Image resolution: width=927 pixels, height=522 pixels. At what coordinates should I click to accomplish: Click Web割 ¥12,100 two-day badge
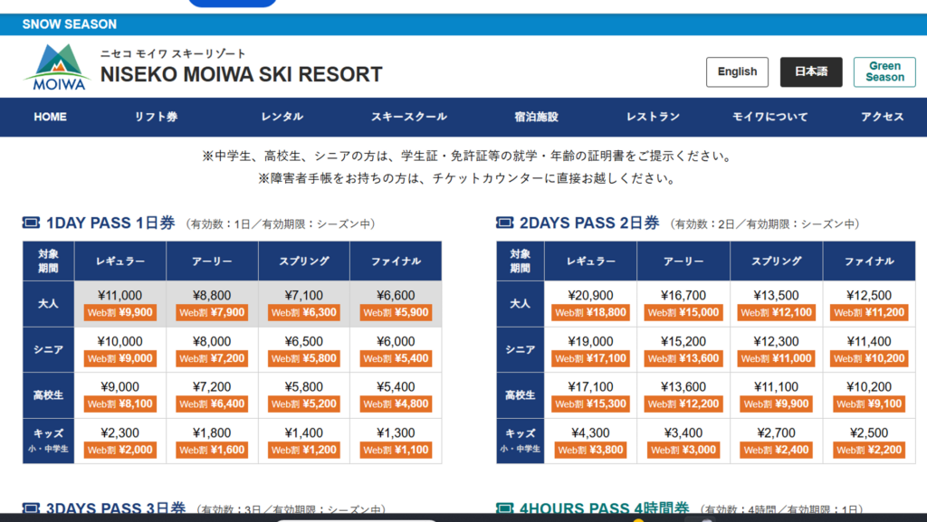point(776,312)
